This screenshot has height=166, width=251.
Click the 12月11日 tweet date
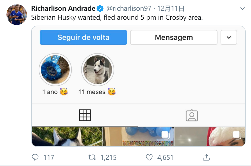(171, 8)
